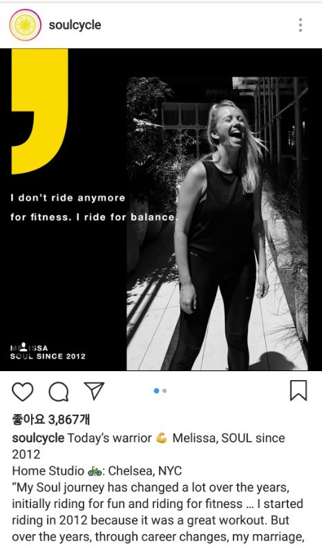This screenshot has width=322, height=546.
Task: Open the three-dot more options menu
Action: point(301,25)
